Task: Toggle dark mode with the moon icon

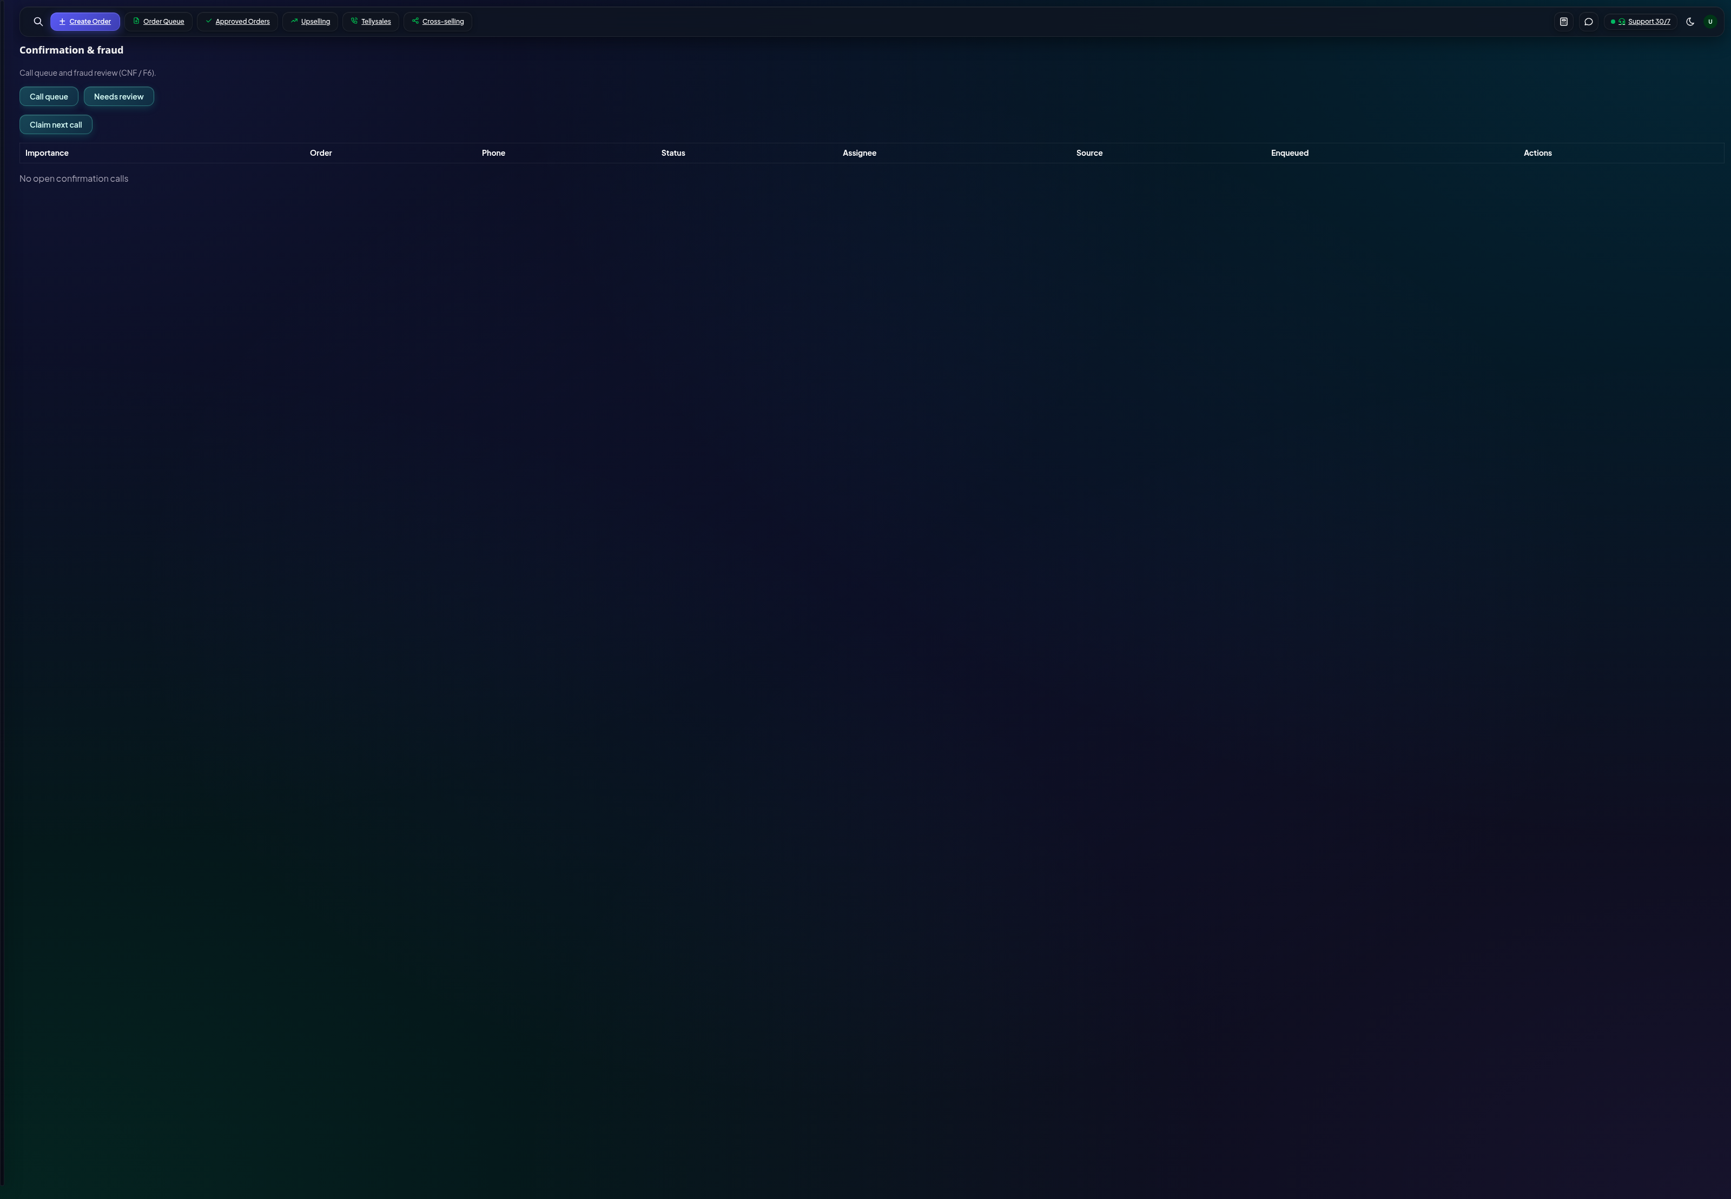Action: pyautogui.click(x=1690, y=22)
